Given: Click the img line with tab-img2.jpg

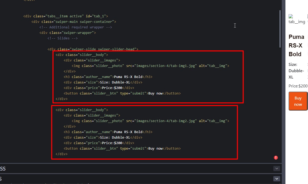Looking at the screenshot, I should (x=151, y=121).
